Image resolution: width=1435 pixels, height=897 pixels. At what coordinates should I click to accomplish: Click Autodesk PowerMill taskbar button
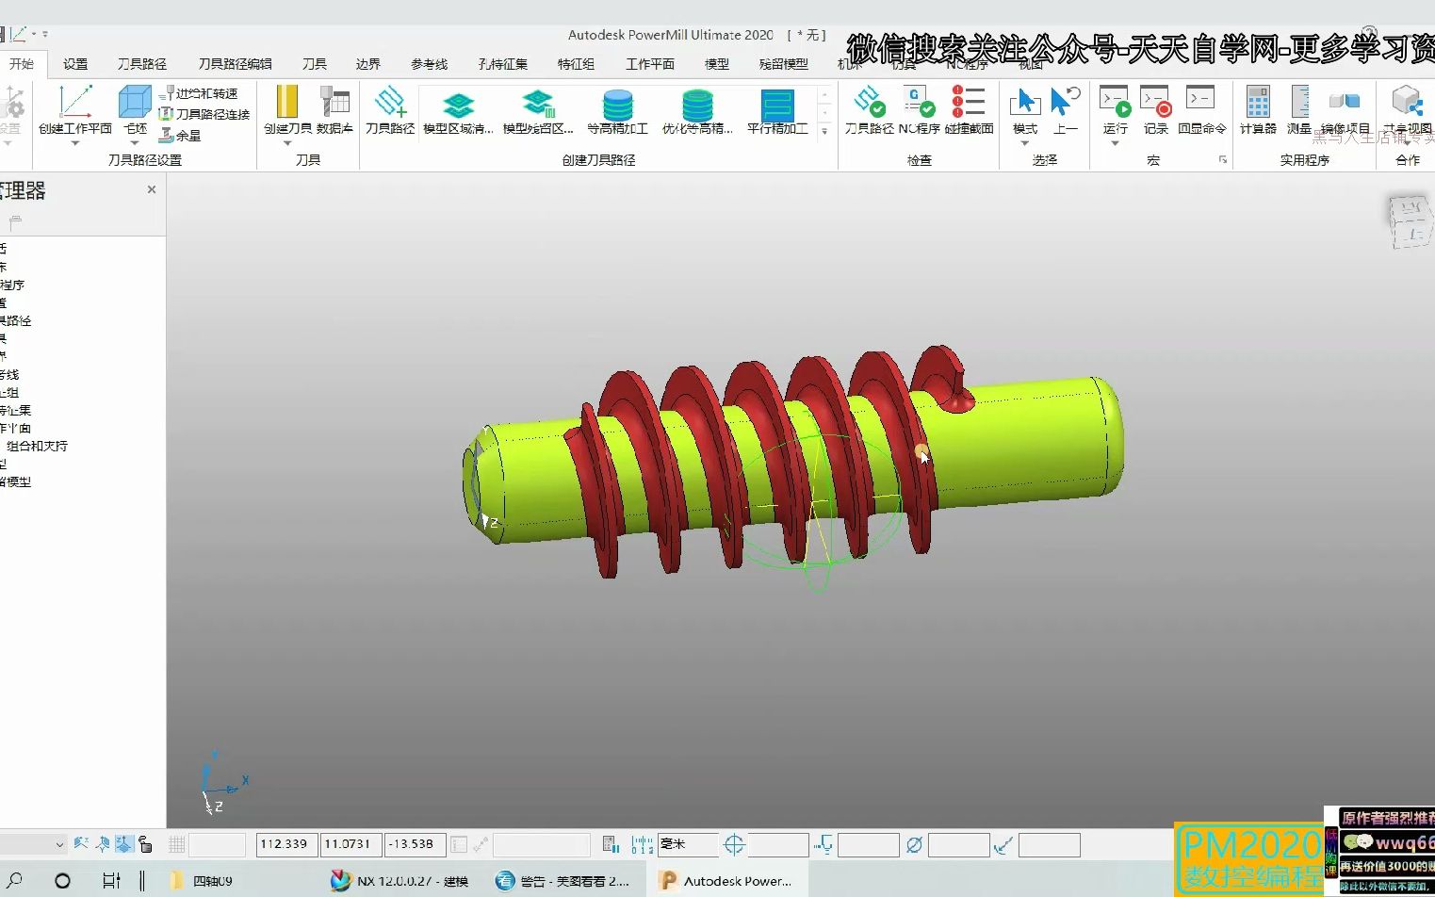coord(726,881)
